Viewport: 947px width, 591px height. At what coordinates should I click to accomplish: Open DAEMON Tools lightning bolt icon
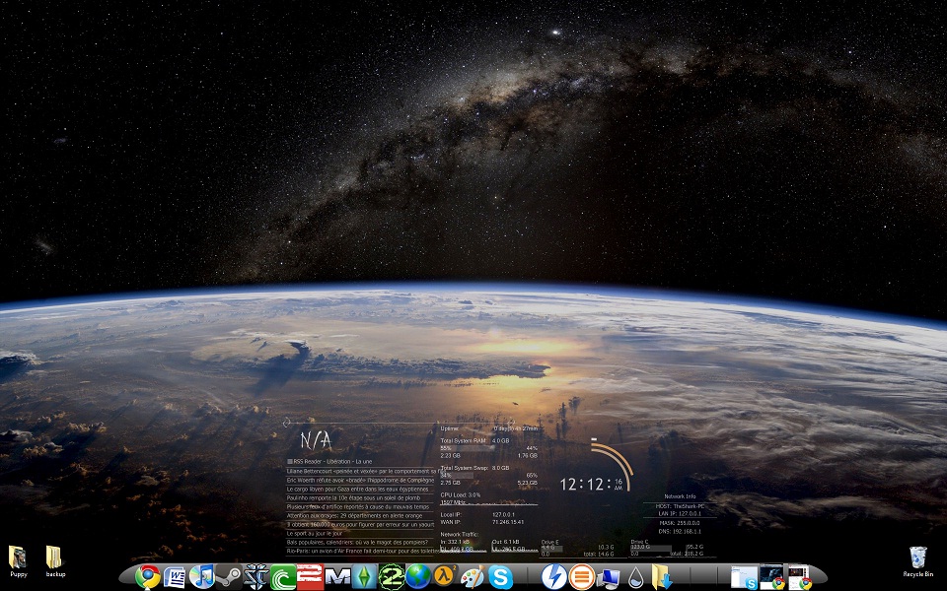(x=553, y=577)
